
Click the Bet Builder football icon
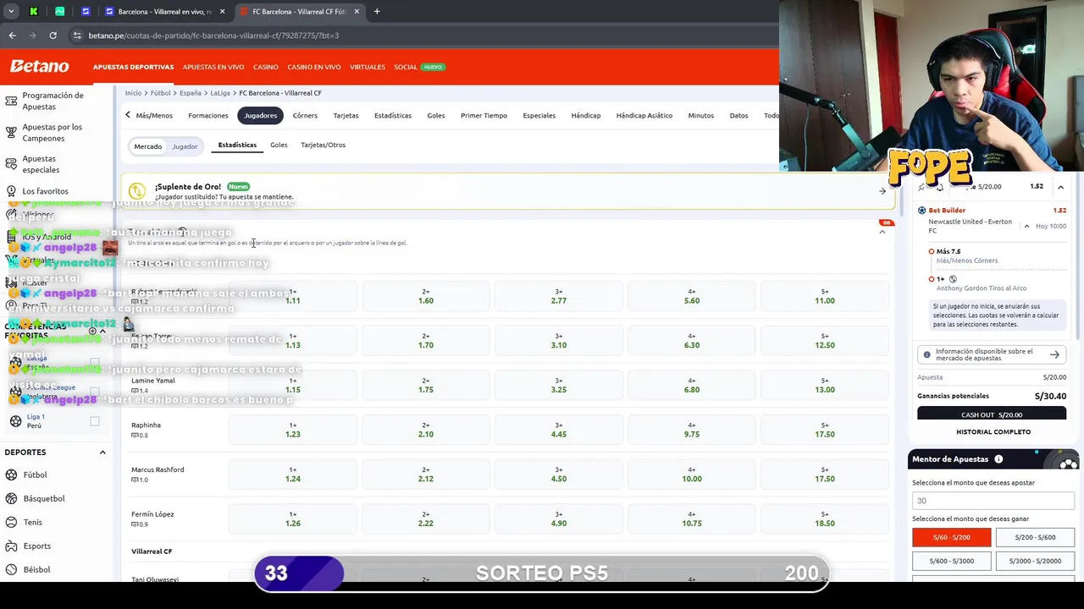(x=922, y=210)
